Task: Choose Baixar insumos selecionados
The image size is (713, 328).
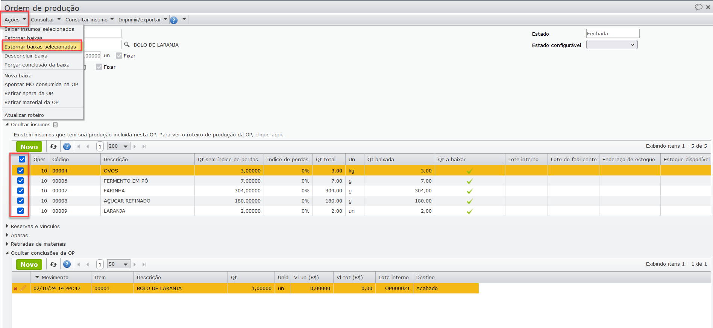Action: click(39, 29)
